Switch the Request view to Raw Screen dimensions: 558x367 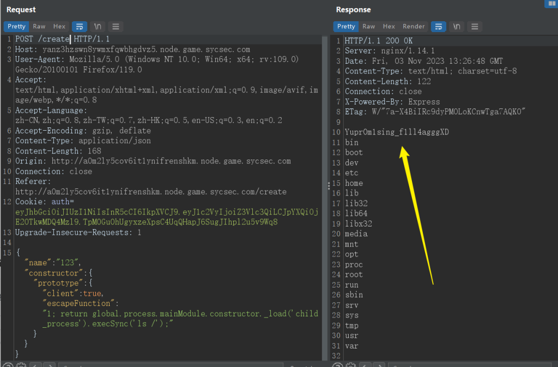click(39, 26)
